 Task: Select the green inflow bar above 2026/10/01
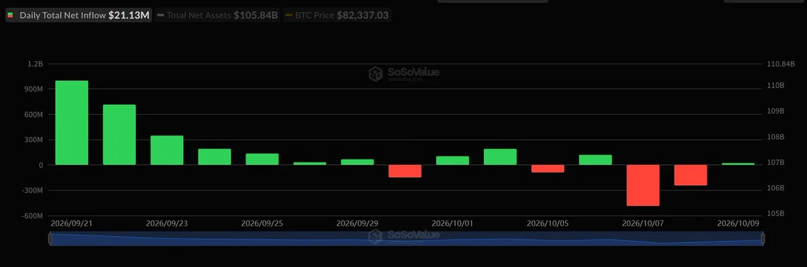coord(452,160)
